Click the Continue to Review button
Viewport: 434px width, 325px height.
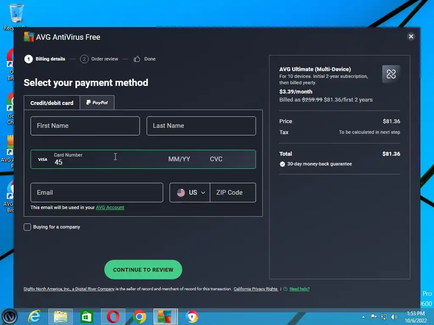[143, 270]
